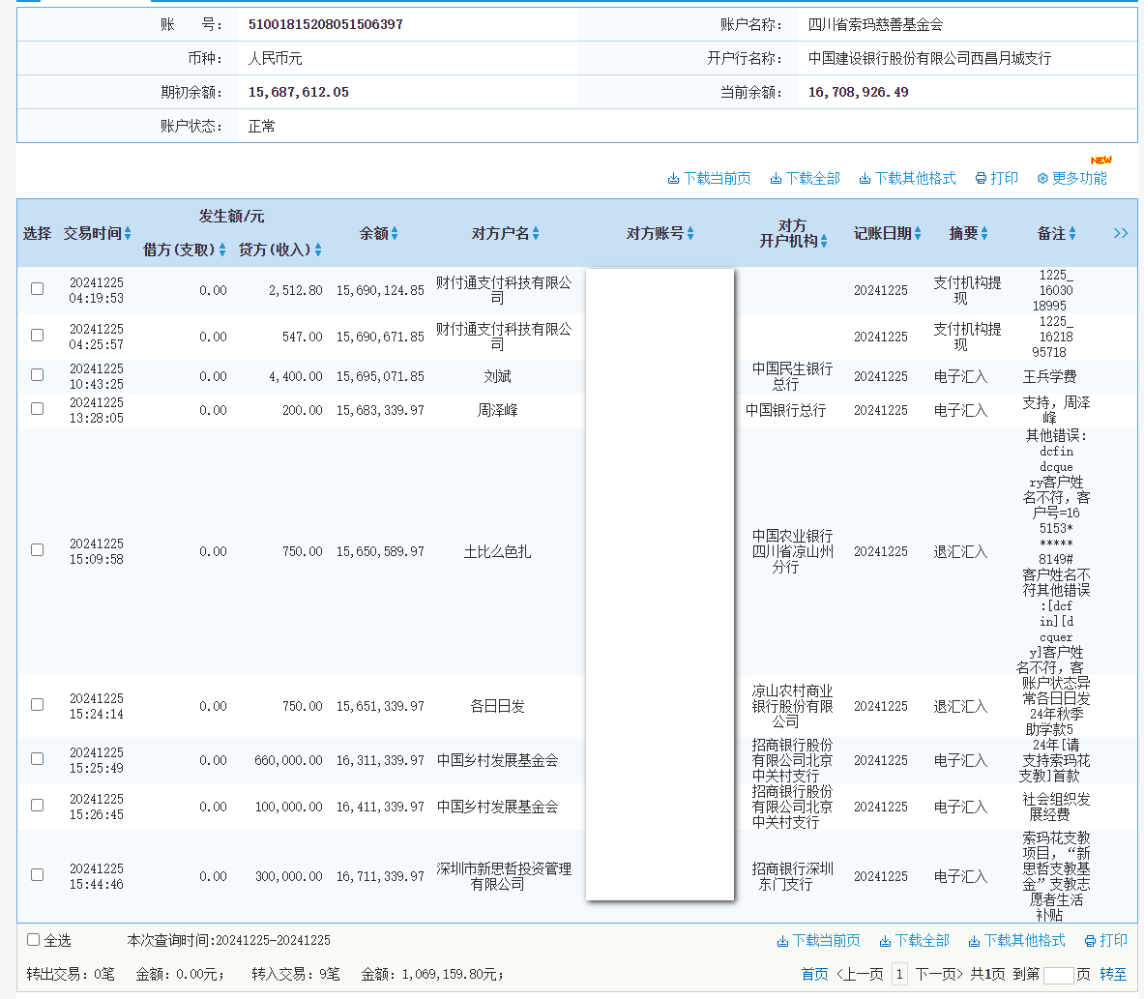Select the 100,000.00 transaction checkbox
Screen dimensions: 1144x999
tap(37, 805)
